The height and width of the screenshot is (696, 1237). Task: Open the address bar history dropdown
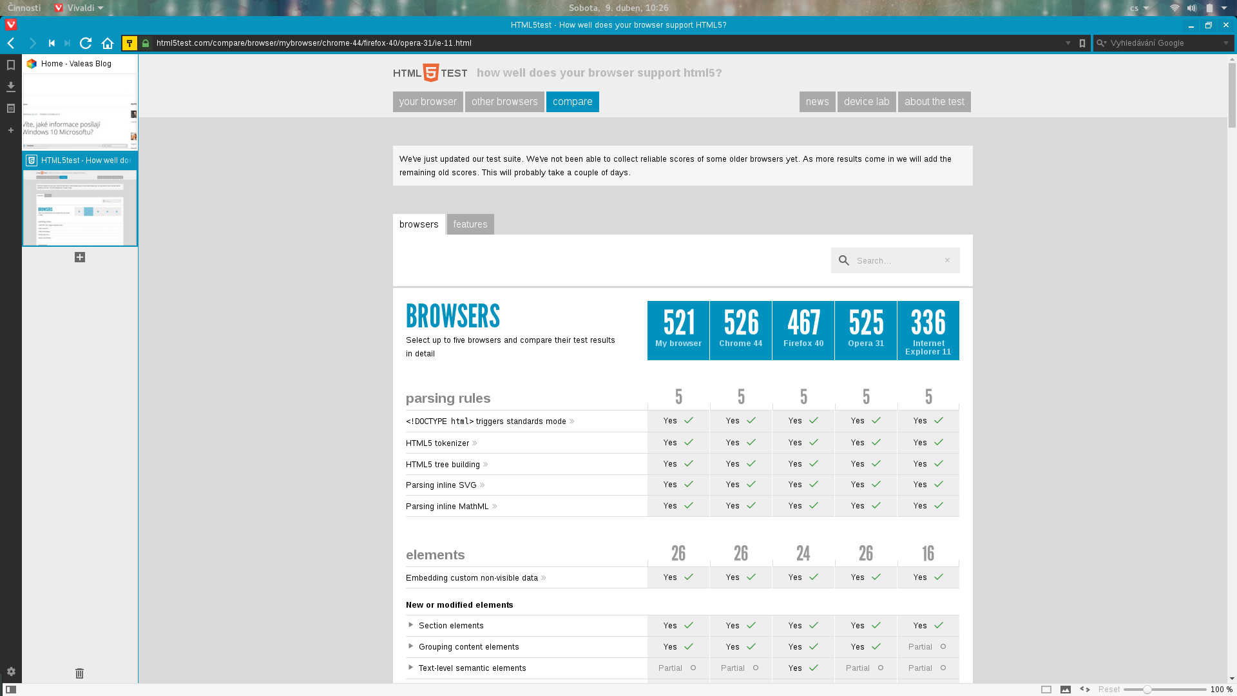click(x=1068, y=43)
